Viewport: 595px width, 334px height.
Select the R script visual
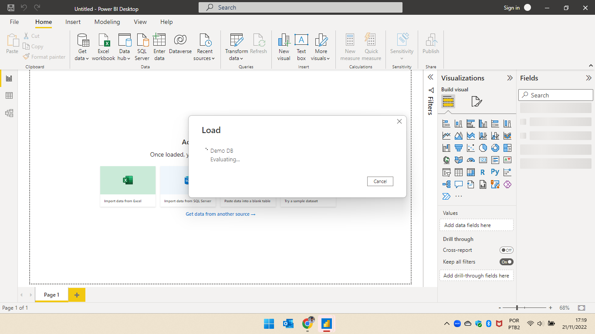point(483,172)
